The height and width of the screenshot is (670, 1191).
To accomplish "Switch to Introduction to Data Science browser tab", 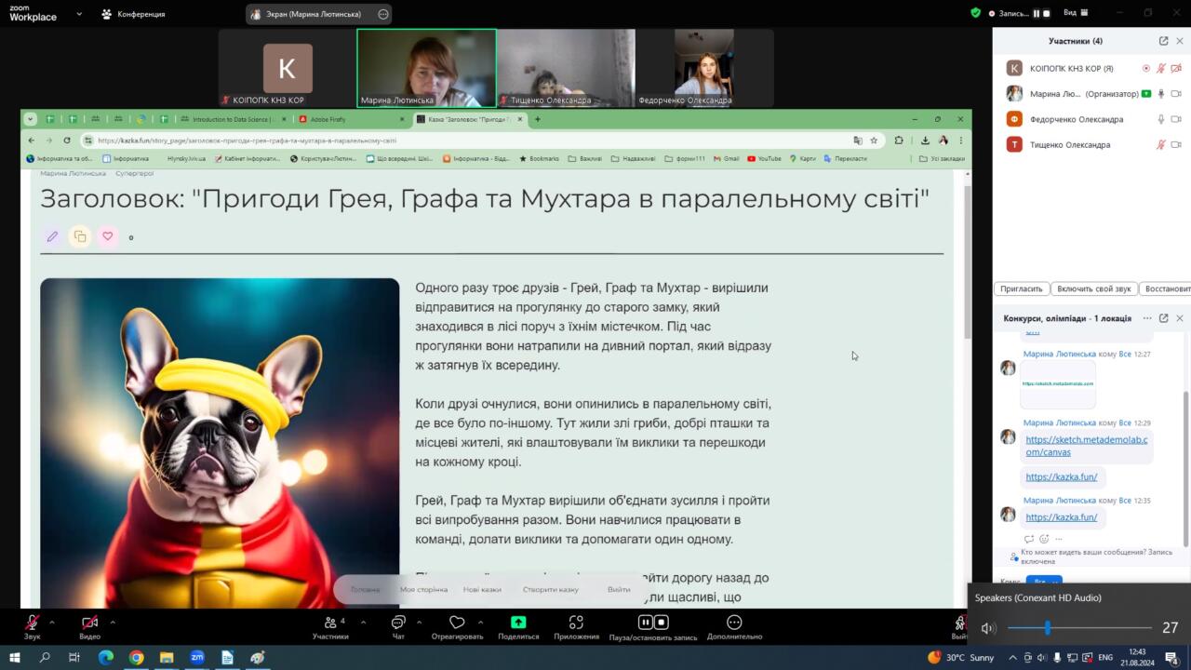I will 233,119.
